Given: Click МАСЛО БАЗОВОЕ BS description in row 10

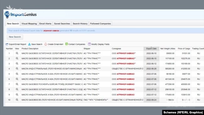Looking at the screenshot, I should click(x=52, y=100).
